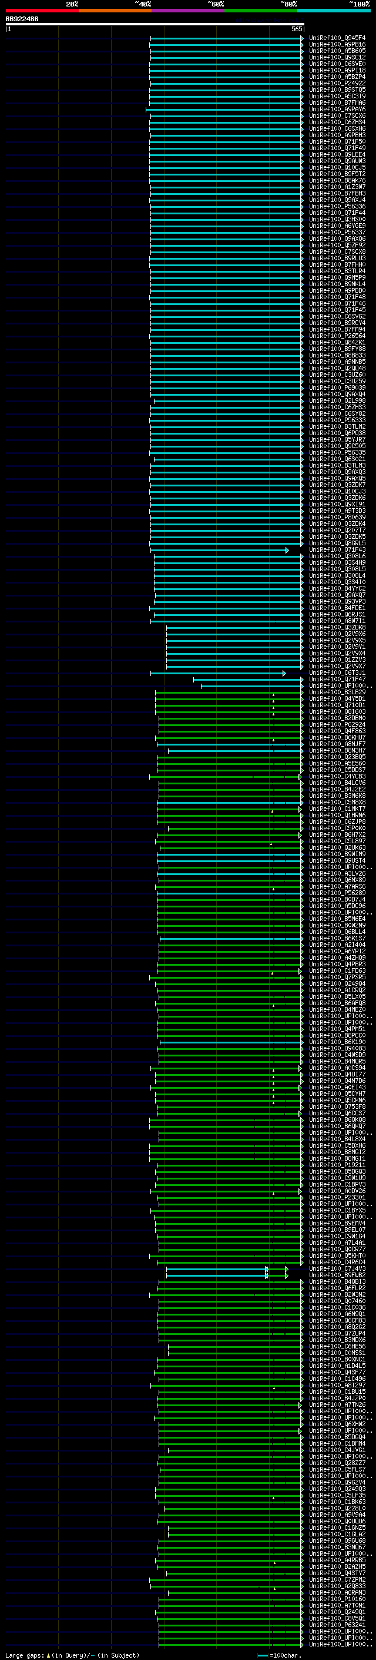Click cyan alignment bar for UniRef100_Q945F4
The width and height of the screenshot is (376, 1660).
tap(227, 38)
